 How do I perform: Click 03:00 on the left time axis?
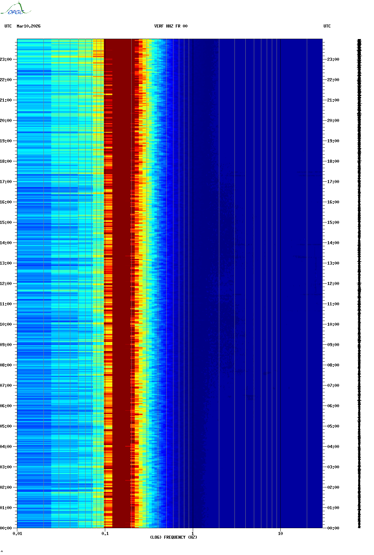6,467
